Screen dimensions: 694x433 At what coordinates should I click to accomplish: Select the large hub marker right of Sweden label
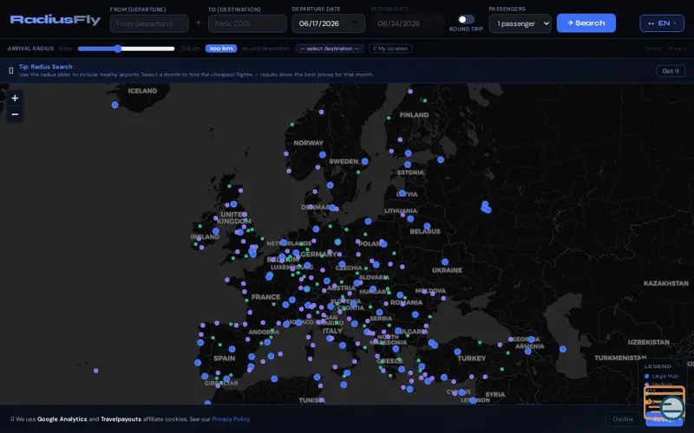click(x=364, y=162)
